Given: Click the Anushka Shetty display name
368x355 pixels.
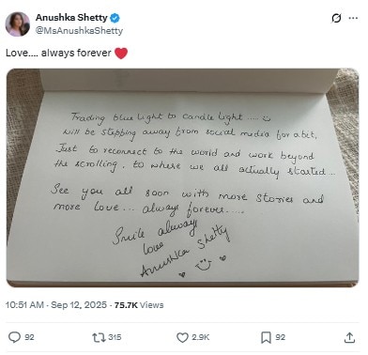Looking at the screenshot, I should click(71, 18).
